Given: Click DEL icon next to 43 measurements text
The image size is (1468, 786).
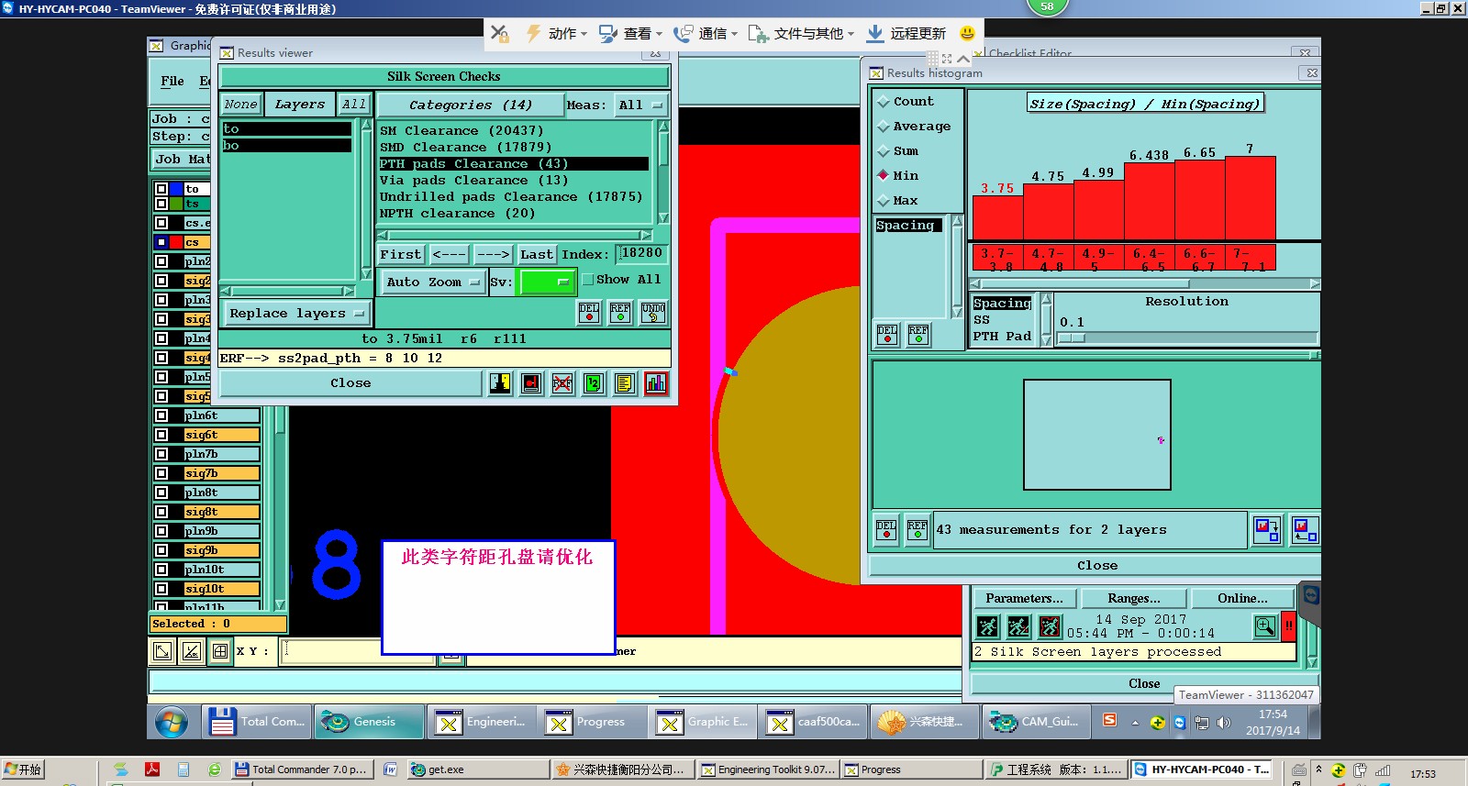Looking at the screenshot, I should pyautogui.click(x=886, y=530).
